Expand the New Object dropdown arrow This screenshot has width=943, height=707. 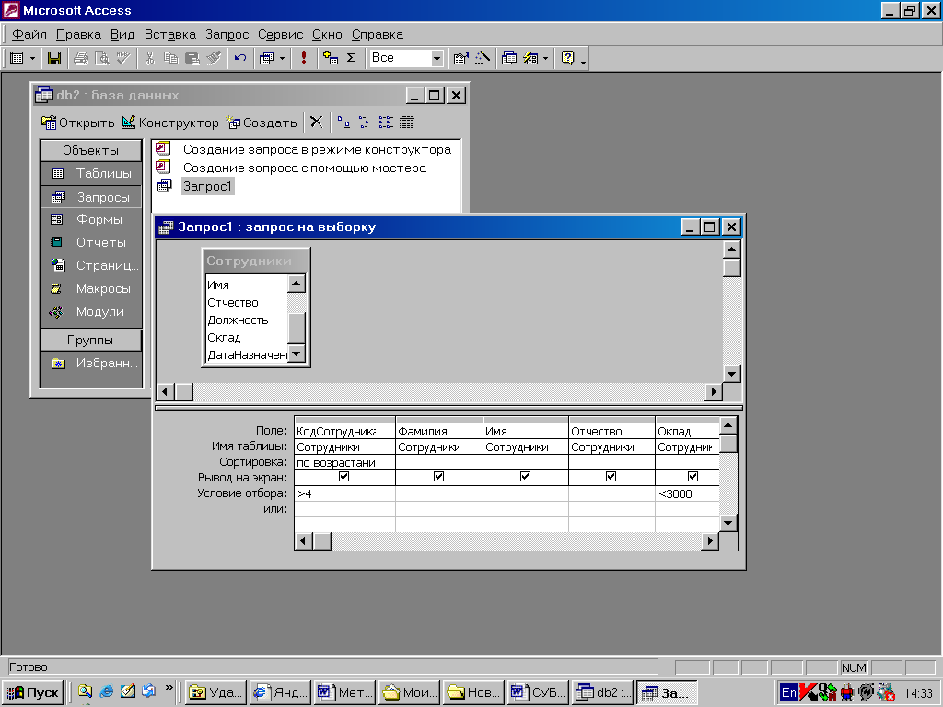click(545, 58)
